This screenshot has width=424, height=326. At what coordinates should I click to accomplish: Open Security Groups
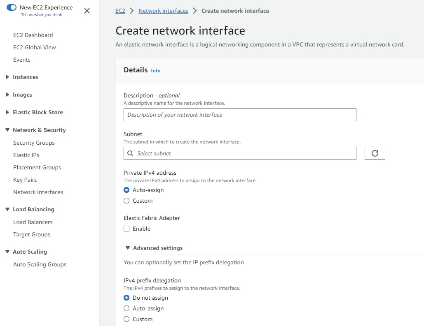tap(34, 143)
